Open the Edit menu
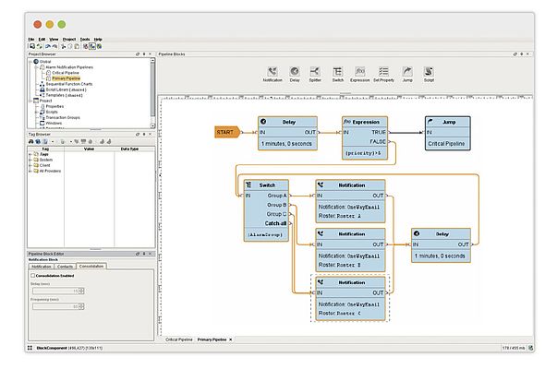The height and width of the screenshot is (369, 557). point(42,40)
